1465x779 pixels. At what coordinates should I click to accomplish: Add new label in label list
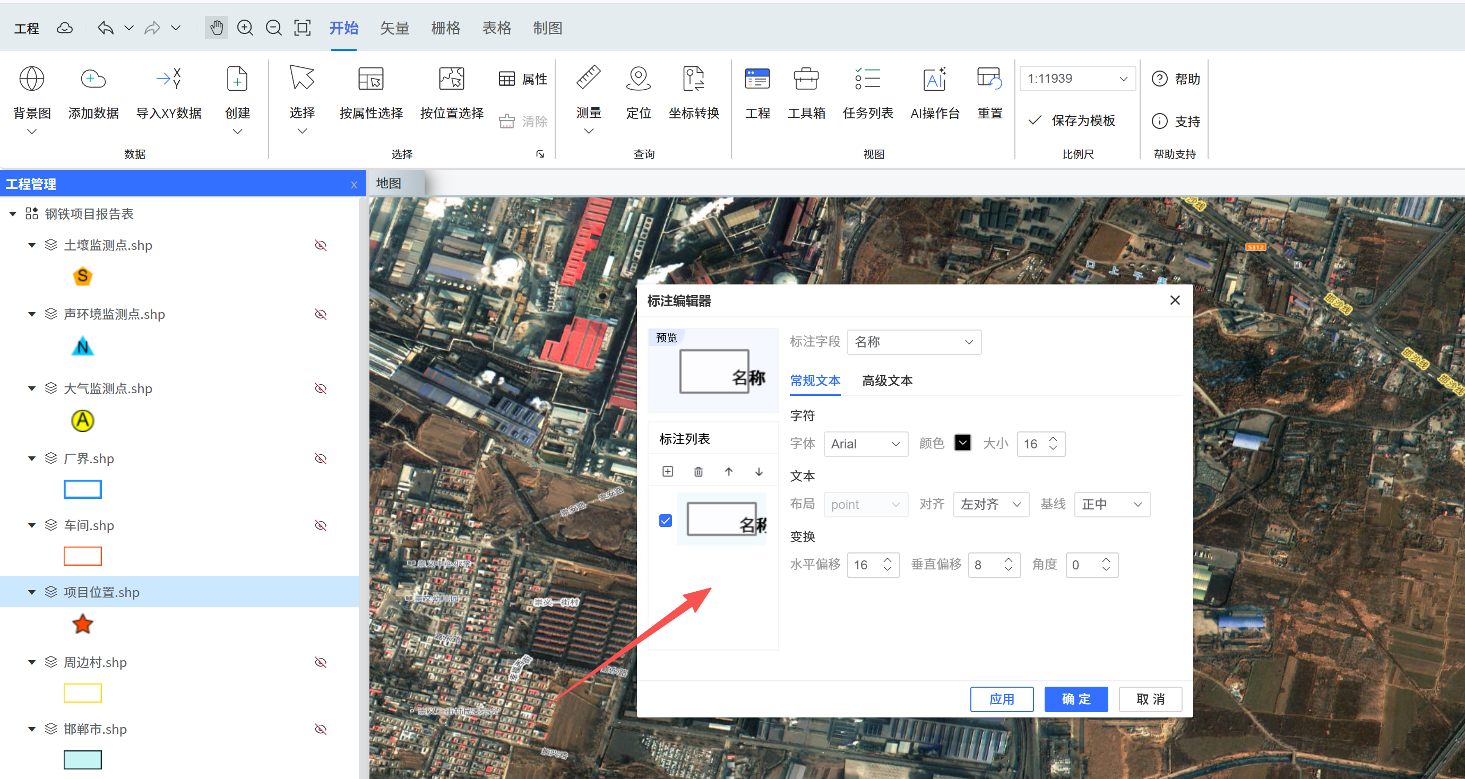pyautogui.click(x=668, y=471)
